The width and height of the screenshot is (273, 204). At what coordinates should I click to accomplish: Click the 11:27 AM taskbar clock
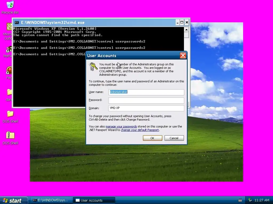pos(262,200)
